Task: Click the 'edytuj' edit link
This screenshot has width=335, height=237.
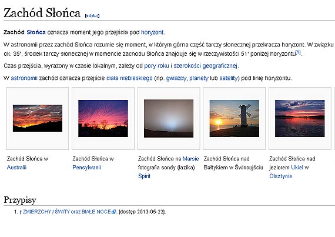Action: (92, 16)
